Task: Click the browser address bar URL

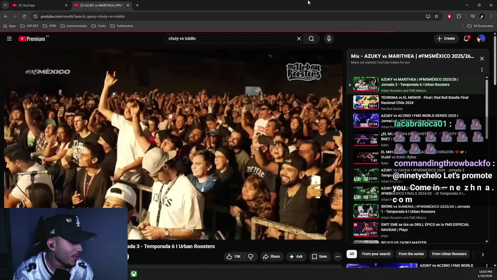Action: (83, 16)
